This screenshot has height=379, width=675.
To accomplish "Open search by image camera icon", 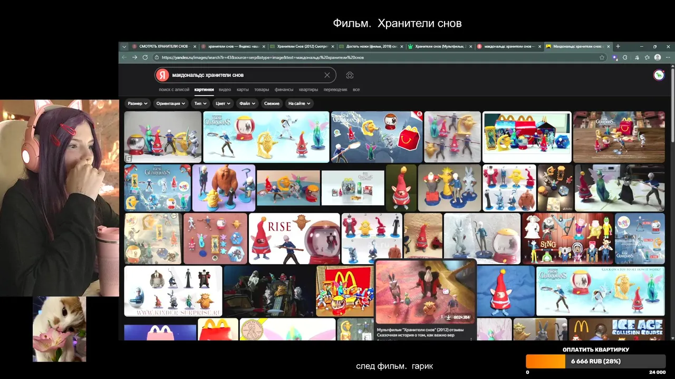I will [350, 75].
